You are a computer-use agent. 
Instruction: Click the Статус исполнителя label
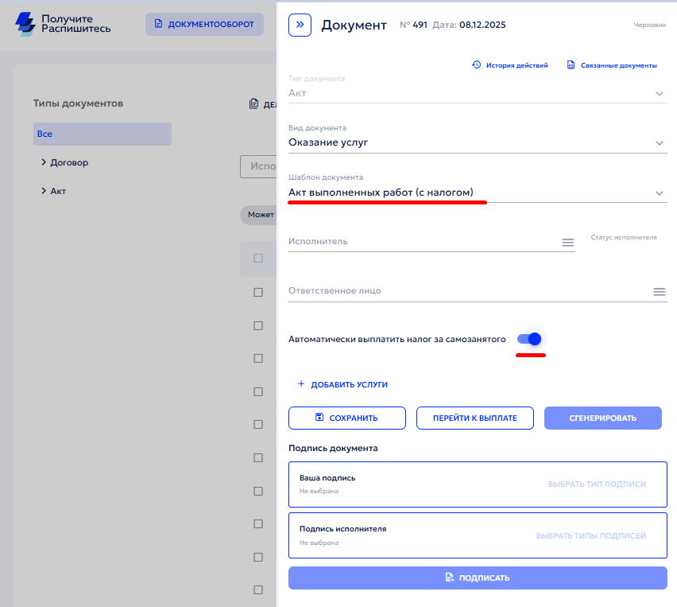624,237
